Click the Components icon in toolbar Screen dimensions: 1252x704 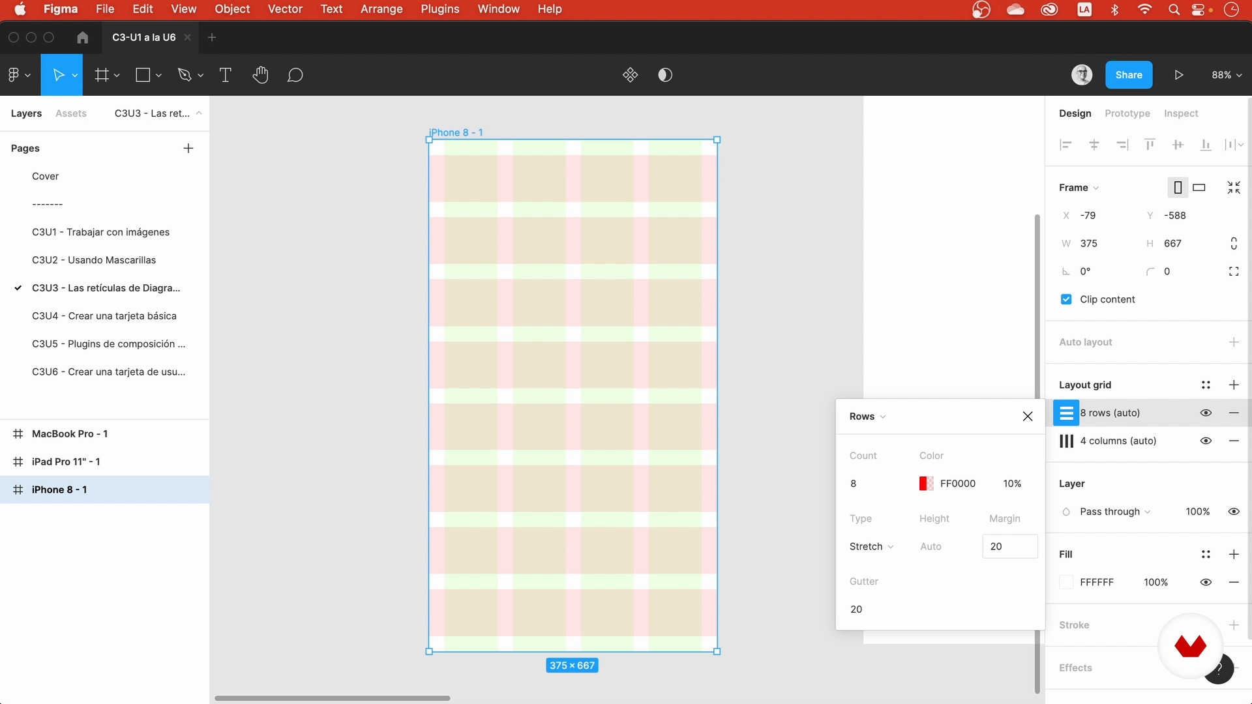630,75
